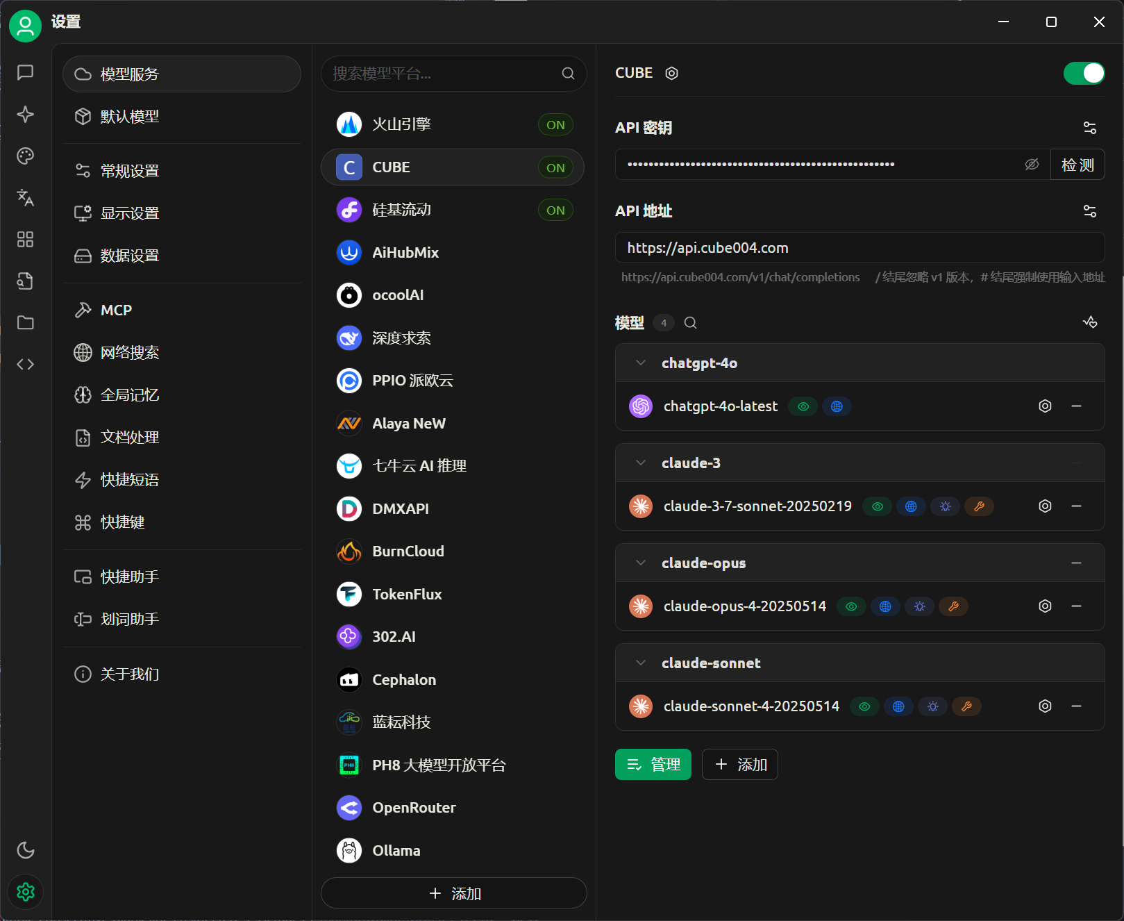Open the code tools sidebar icon

pos(26,365)
